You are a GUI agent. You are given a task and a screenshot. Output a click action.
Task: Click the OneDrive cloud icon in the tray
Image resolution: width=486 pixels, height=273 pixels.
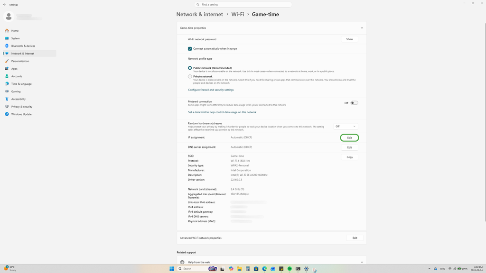(x=436, y=269)
